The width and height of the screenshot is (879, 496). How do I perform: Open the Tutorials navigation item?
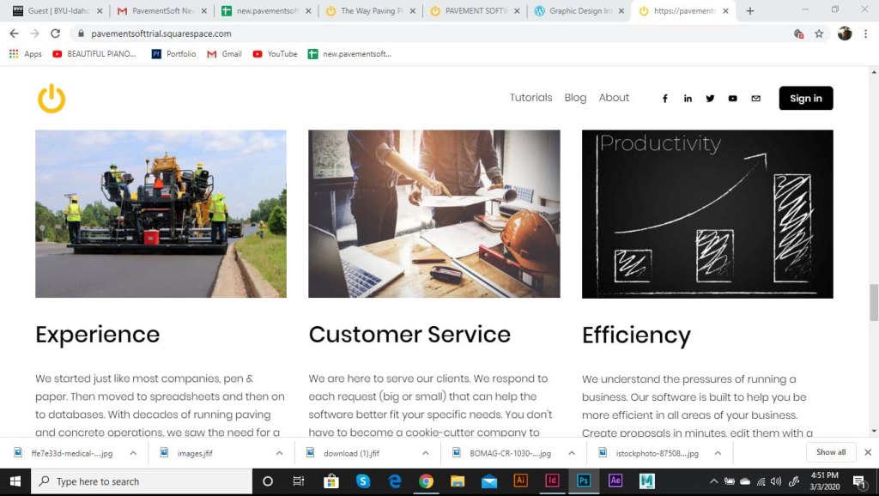point(530,98)
